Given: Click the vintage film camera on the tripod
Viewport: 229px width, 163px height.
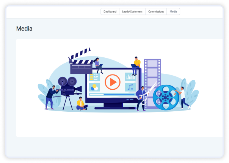Looking at the screenshot, I should [67, 87].
